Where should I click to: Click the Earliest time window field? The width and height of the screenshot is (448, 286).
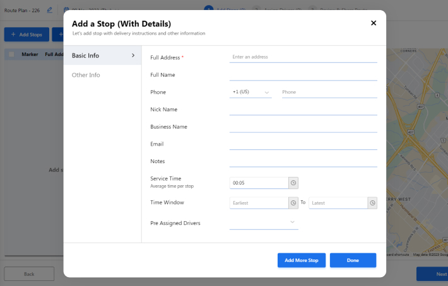click(259, 203)
